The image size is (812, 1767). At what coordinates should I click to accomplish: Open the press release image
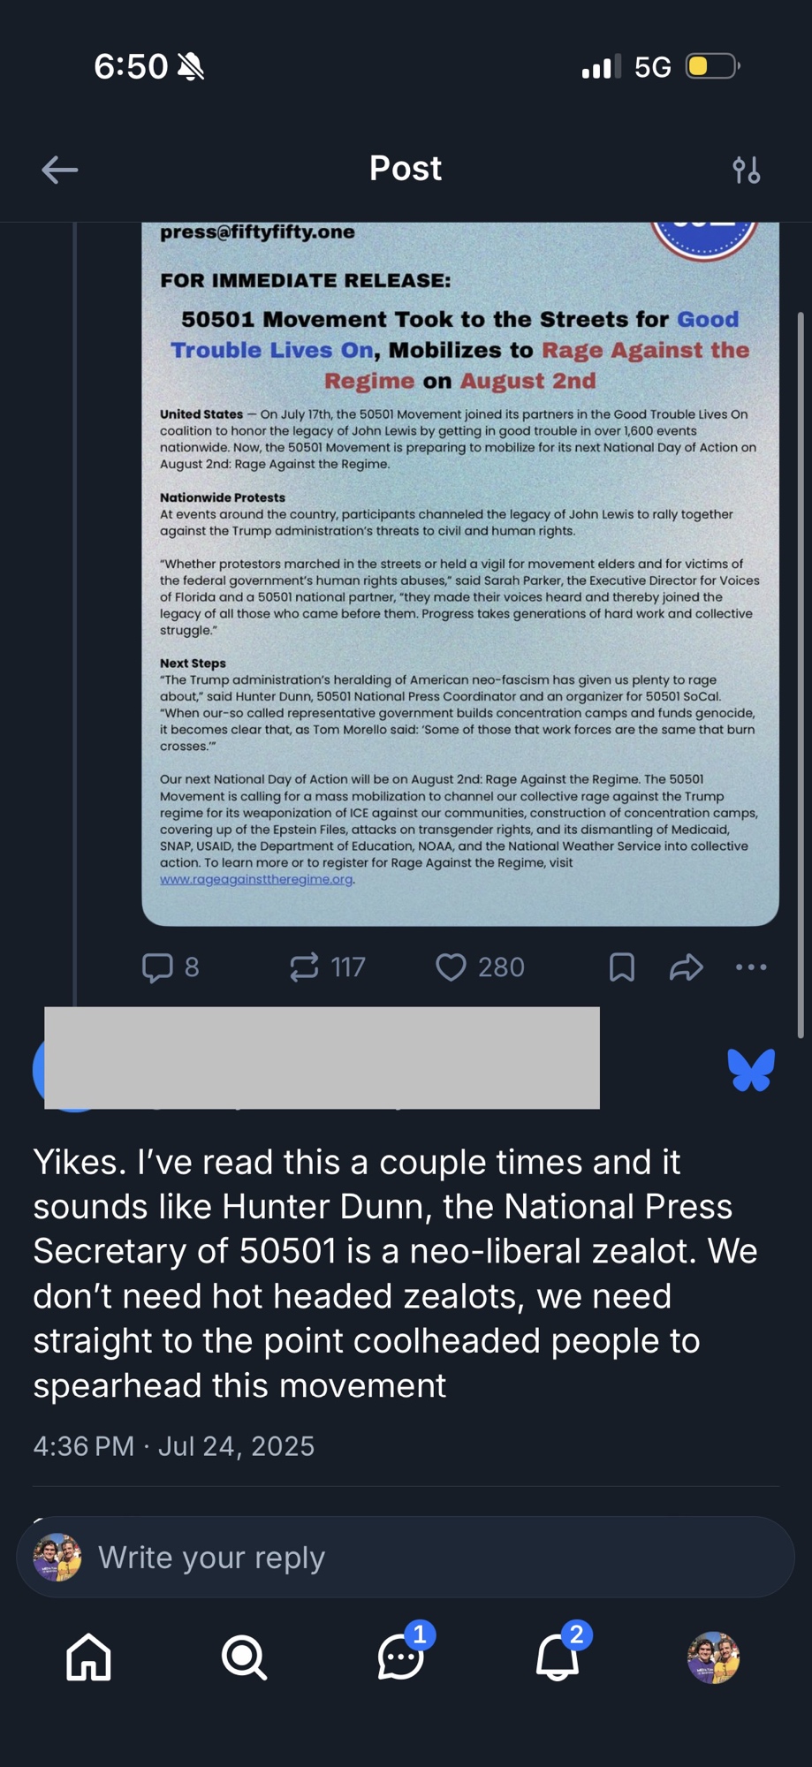point(459,574)
